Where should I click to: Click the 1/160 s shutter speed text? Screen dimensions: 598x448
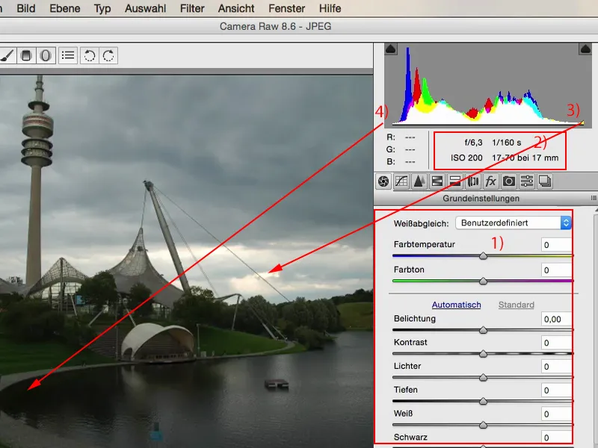(507, 143)
